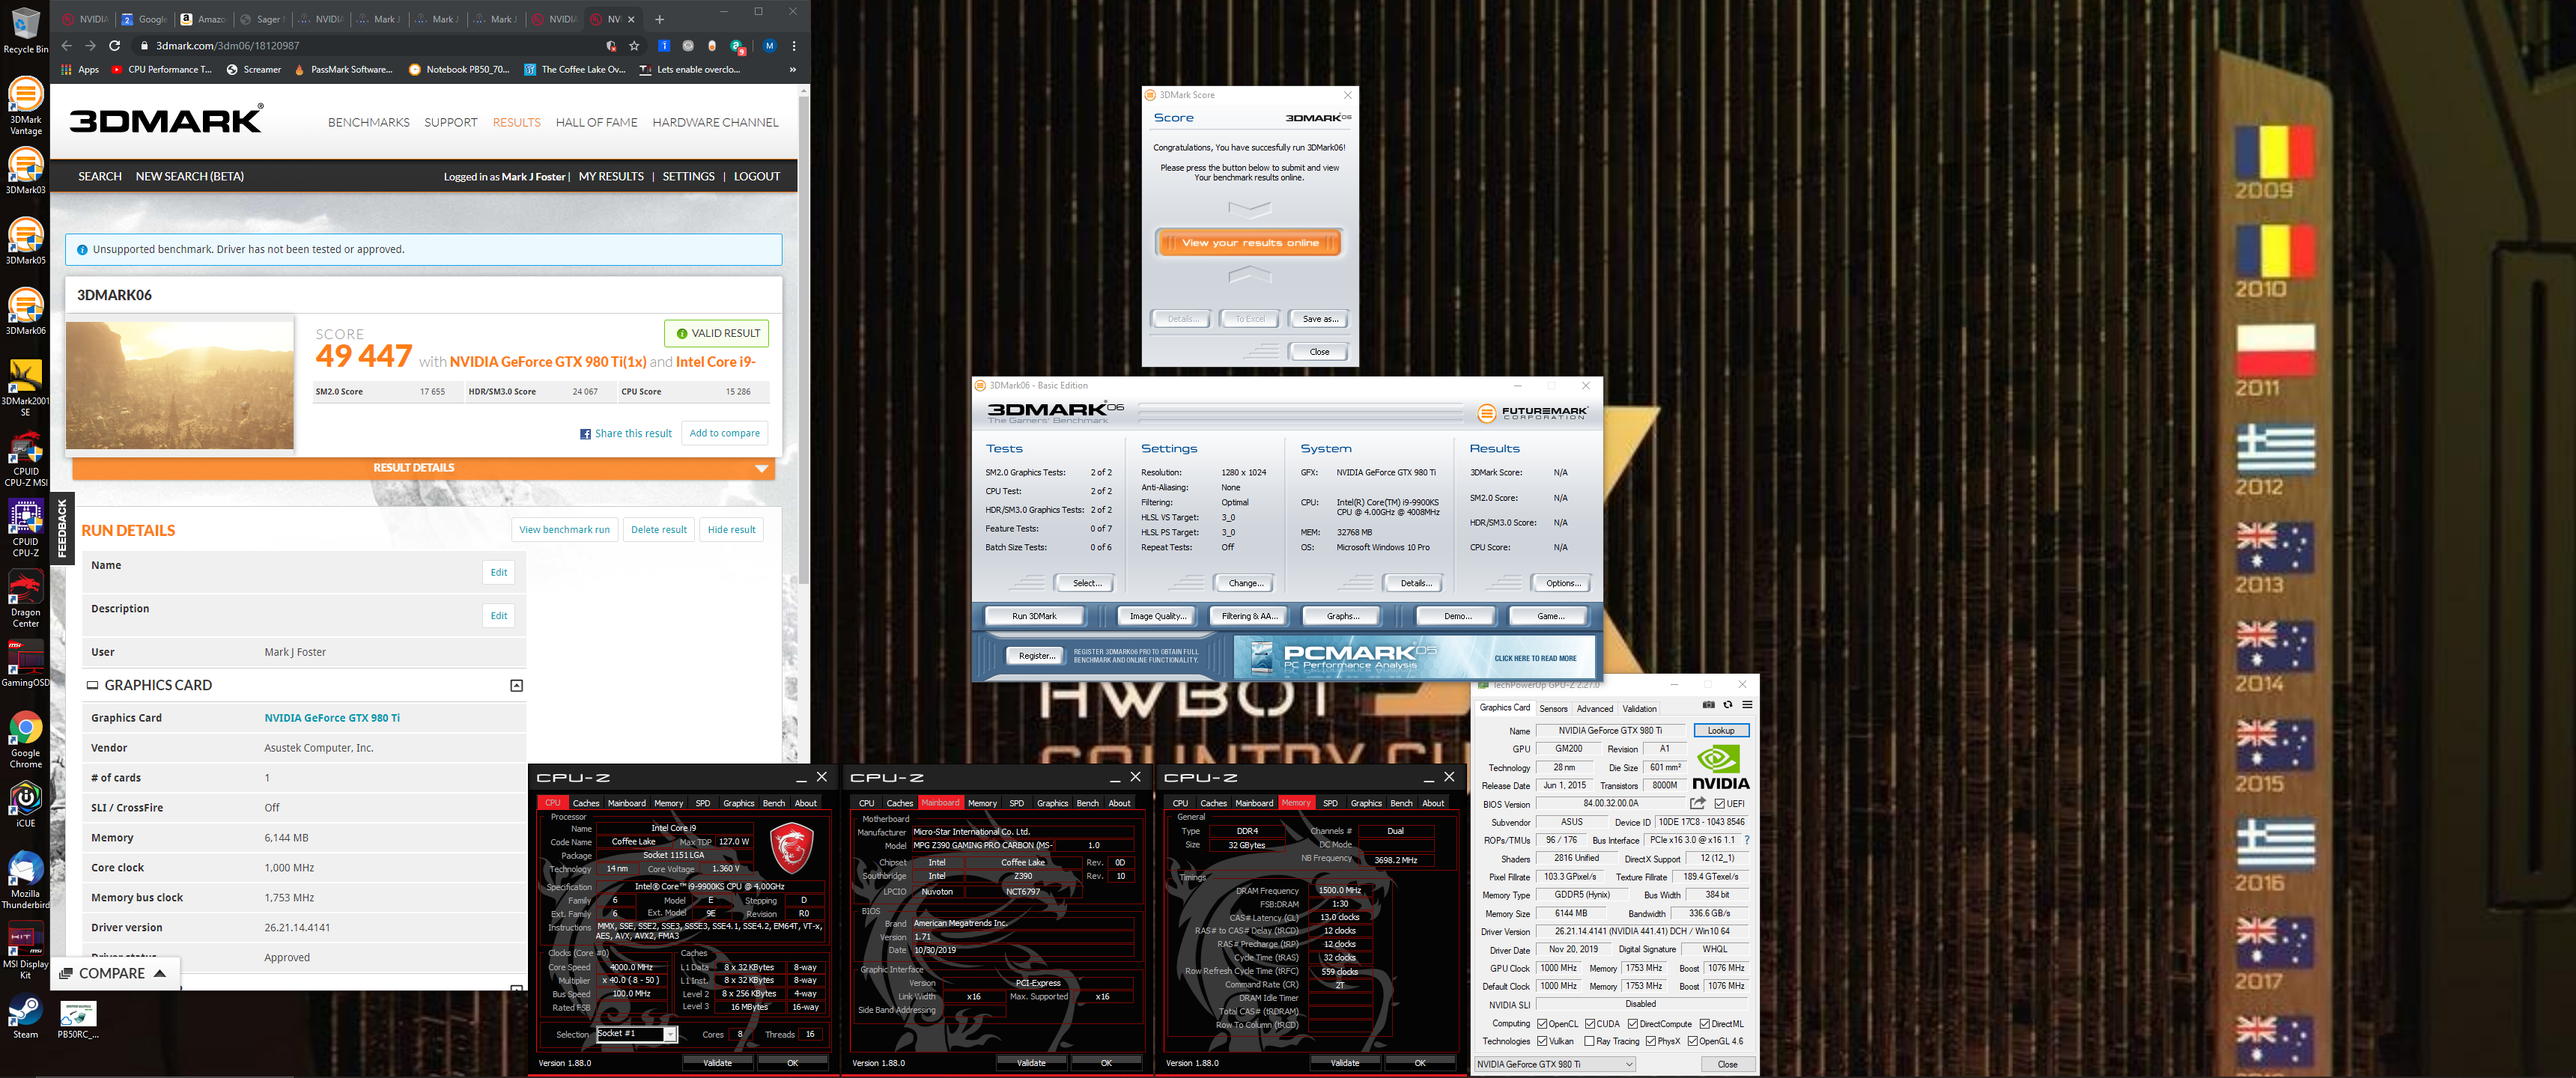The height and width of the screenshot is (1078, 2576).
Task: Toggle the Vulkan checkbox in GPU-Z
Action: pyautogui.click(x=1542, y=1042)
